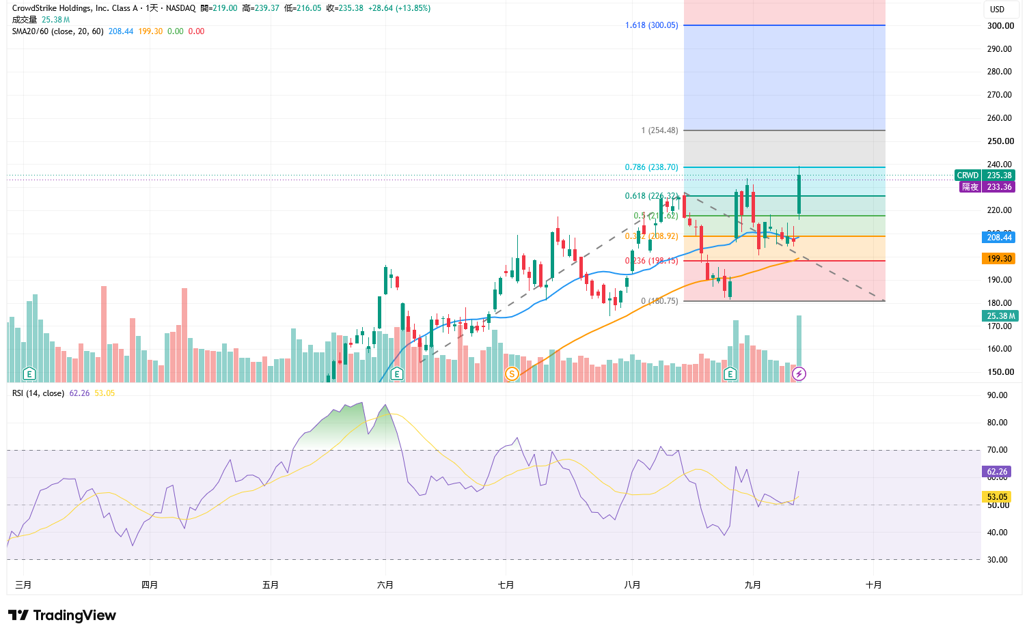The width and height of the screenshot is (1029, 635).
Task: Click the 十月 date axis label
Action: coord(874,585)
